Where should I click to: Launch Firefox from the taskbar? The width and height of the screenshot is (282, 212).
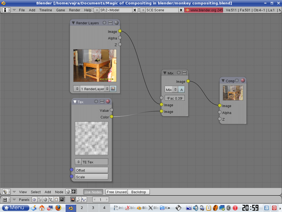(x=58, y=208)
